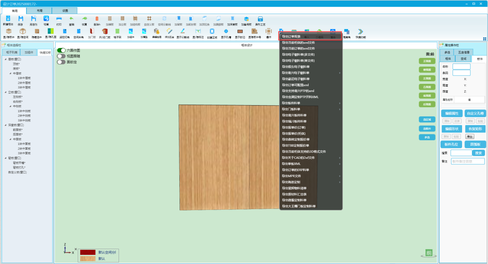Click the 海棠角 toolbar icon
Screen dimensions: 488x264
[347, 31]
